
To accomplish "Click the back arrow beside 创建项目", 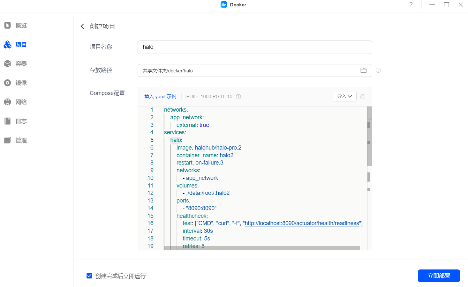I will click(82, 26).
